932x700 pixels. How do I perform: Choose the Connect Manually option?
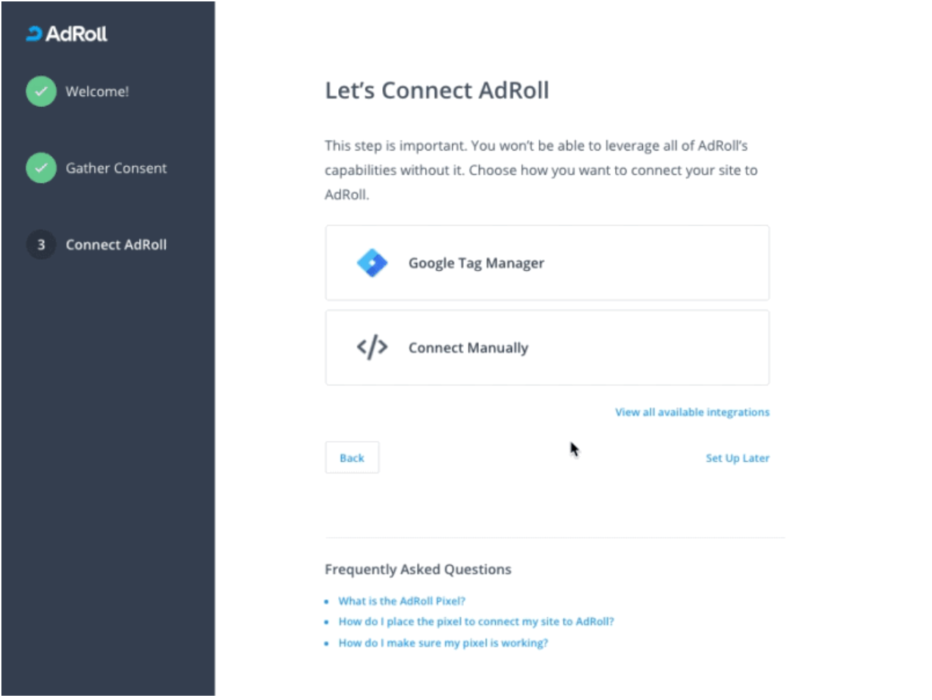[547, 347]
